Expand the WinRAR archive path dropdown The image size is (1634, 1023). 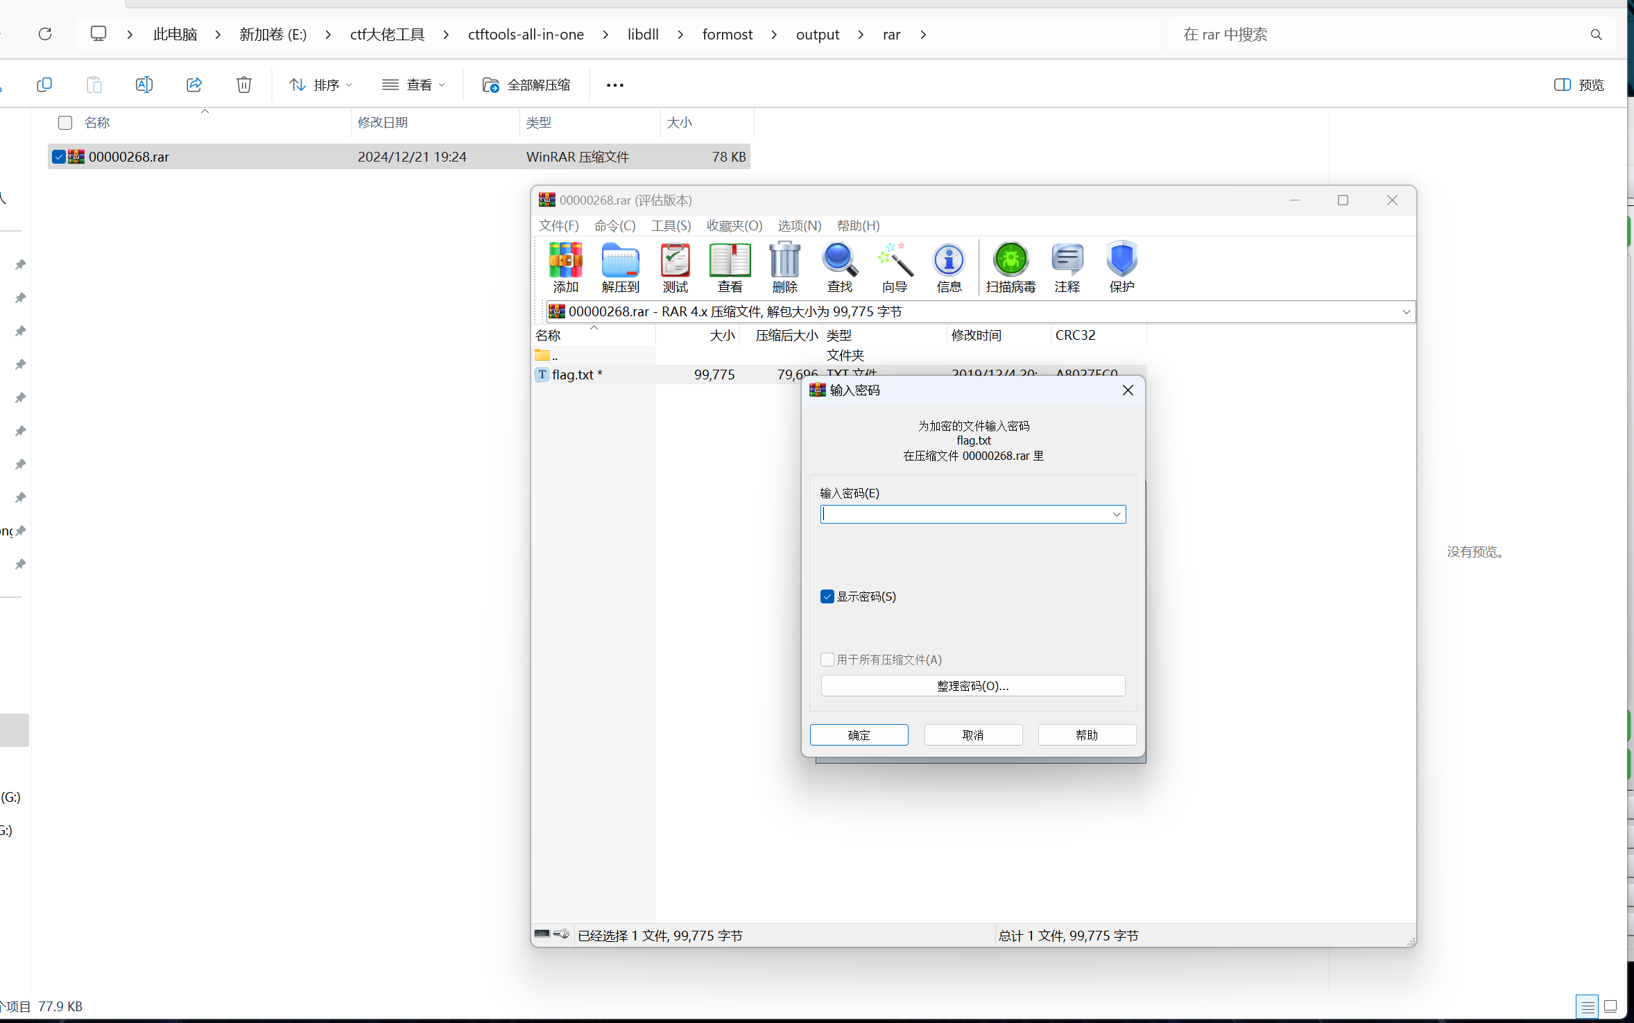(1407, 311)
